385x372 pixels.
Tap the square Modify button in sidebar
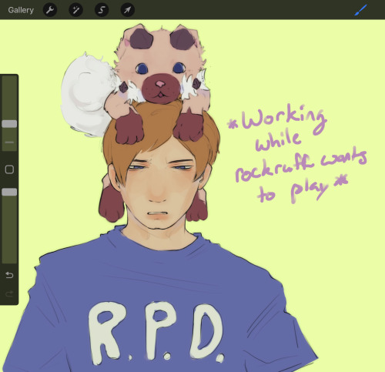9,169
